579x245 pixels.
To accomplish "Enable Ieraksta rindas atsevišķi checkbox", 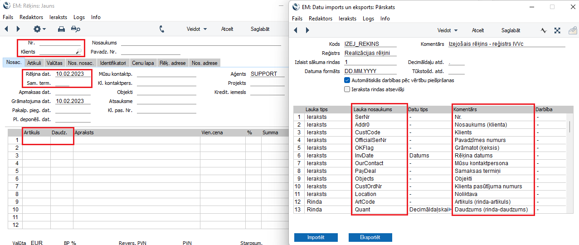I will tap(347, 89).
